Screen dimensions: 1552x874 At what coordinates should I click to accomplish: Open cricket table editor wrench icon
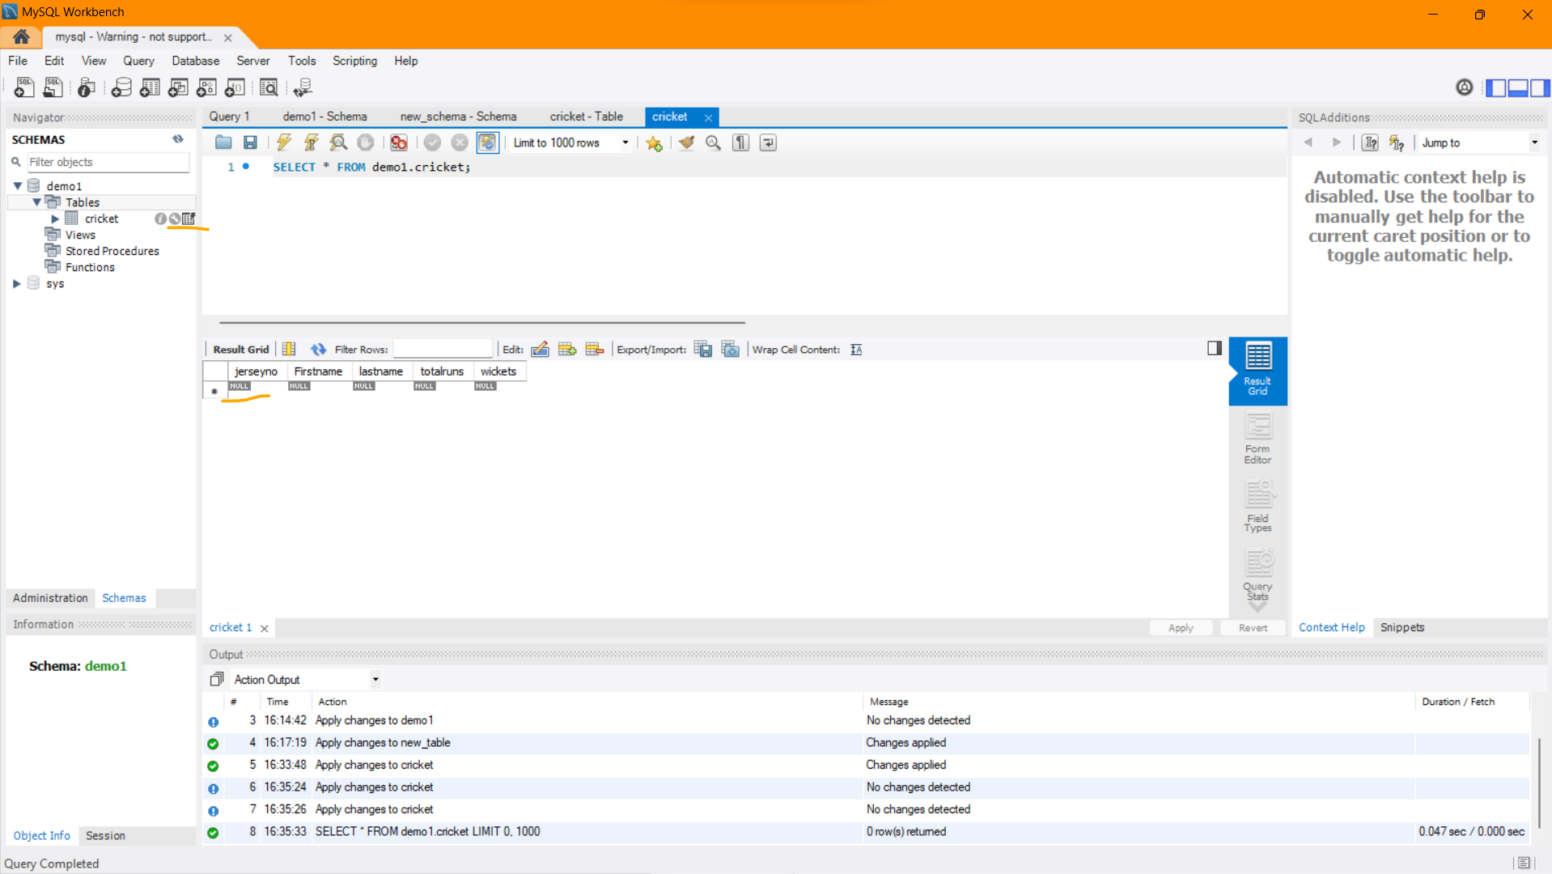click(174, 218)
